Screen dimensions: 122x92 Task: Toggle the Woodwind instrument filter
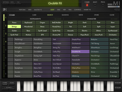[x=28, y=27]
